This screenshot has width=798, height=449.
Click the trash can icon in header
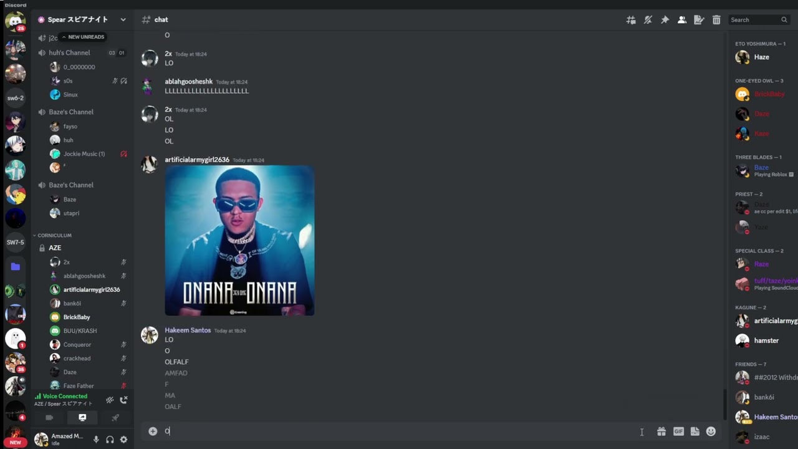[x=716, y=20]
